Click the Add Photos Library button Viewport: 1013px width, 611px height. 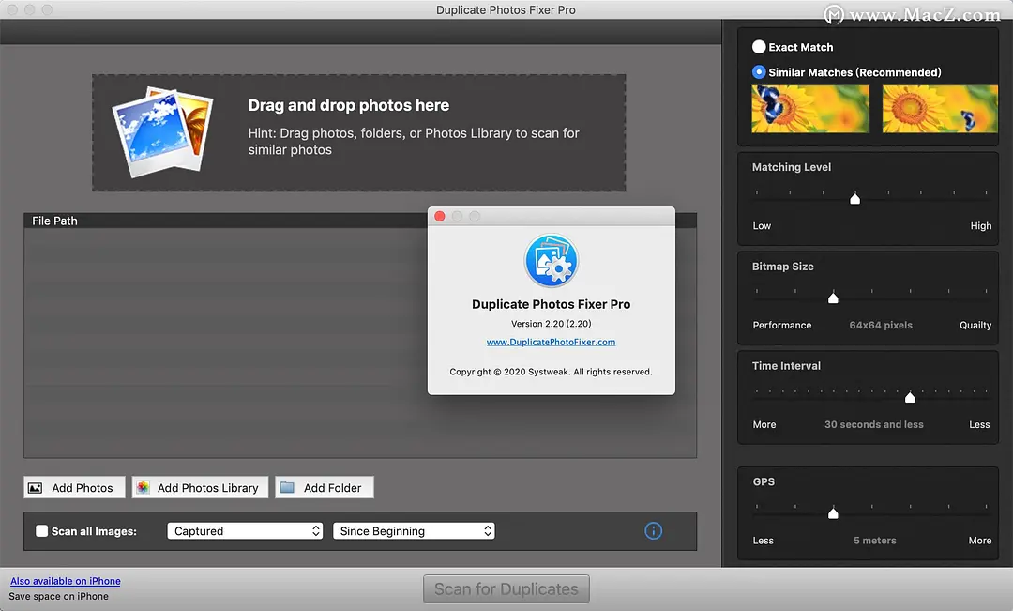click(x=200, y=487)
